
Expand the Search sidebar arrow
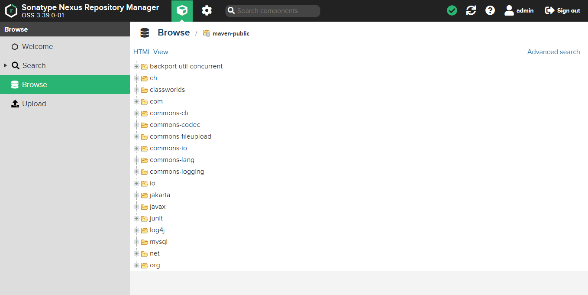tap(5, 65)
